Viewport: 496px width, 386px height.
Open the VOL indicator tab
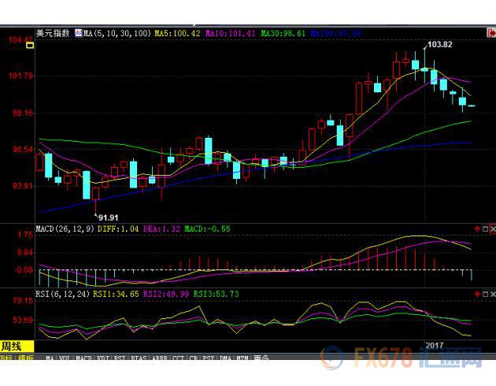(64, 358)
